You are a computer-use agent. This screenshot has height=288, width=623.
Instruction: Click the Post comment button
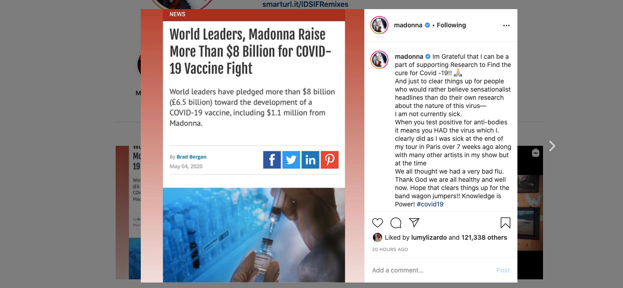503,270
